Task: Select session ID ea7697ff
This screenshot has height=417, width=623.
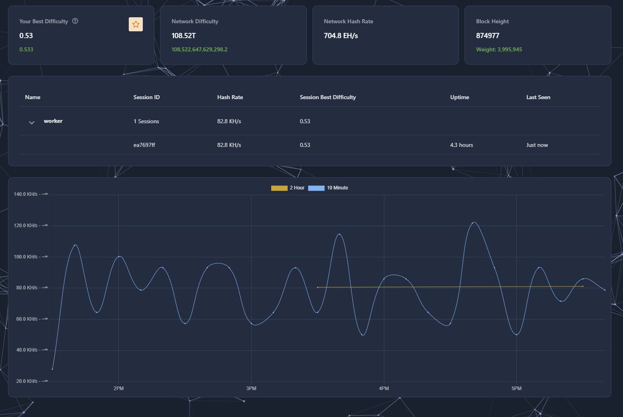Action: (144, 145)
